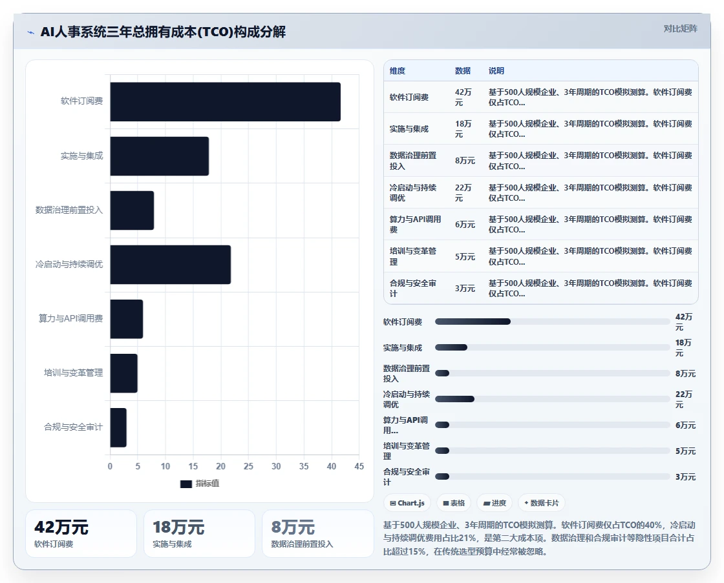Screen dimensions: 724x583
Task: Click the 实施与集成 progress bar
Action: click(552, 347)
